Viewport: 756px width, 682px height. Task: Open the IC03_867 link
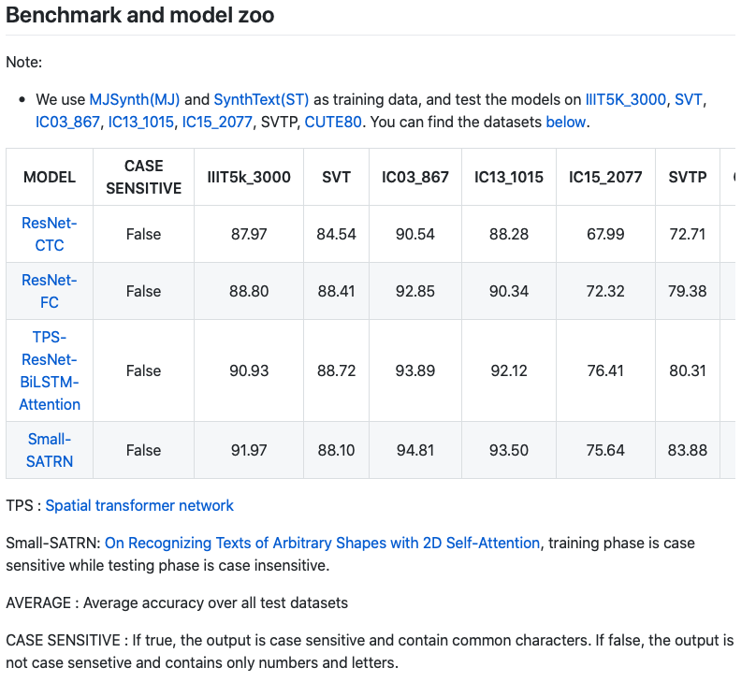(67, 122)
